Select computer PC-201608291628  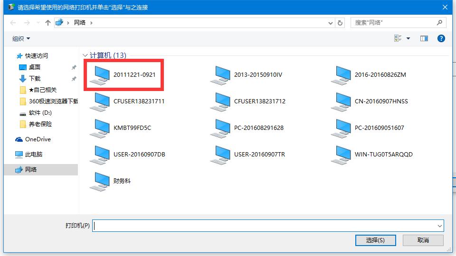(247, 128)
